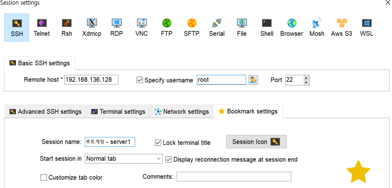Viewport: 392px width, 188px height.
Task: Disable Display reconnection message at session end
Action: pyautogui.click(x=169, y=160)
